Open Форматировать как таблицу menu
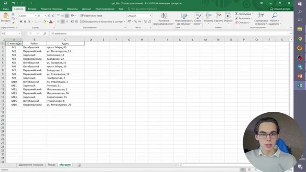Screen dimensions: 306x172 point(184,19)
